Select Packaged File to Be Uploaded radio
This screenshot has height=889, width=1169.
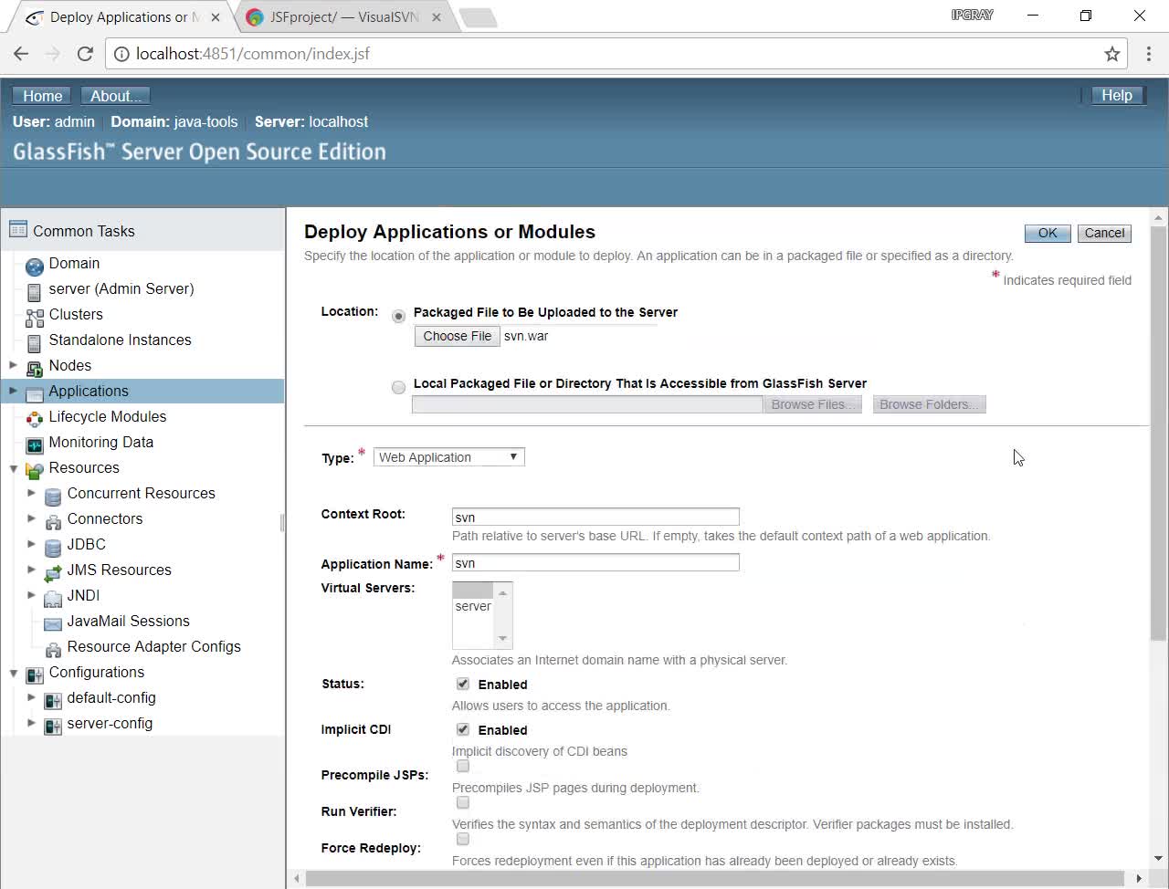click(x=398, y=316)
